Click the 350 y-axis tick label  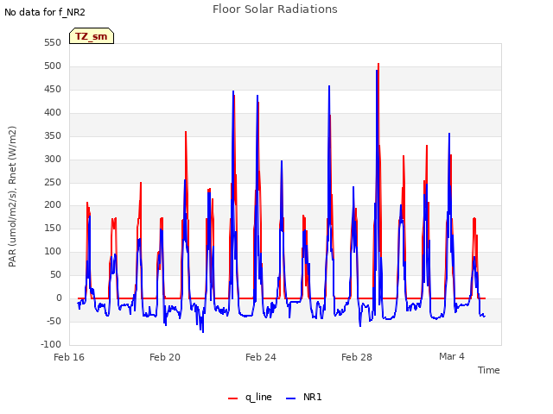pos(53,136)
